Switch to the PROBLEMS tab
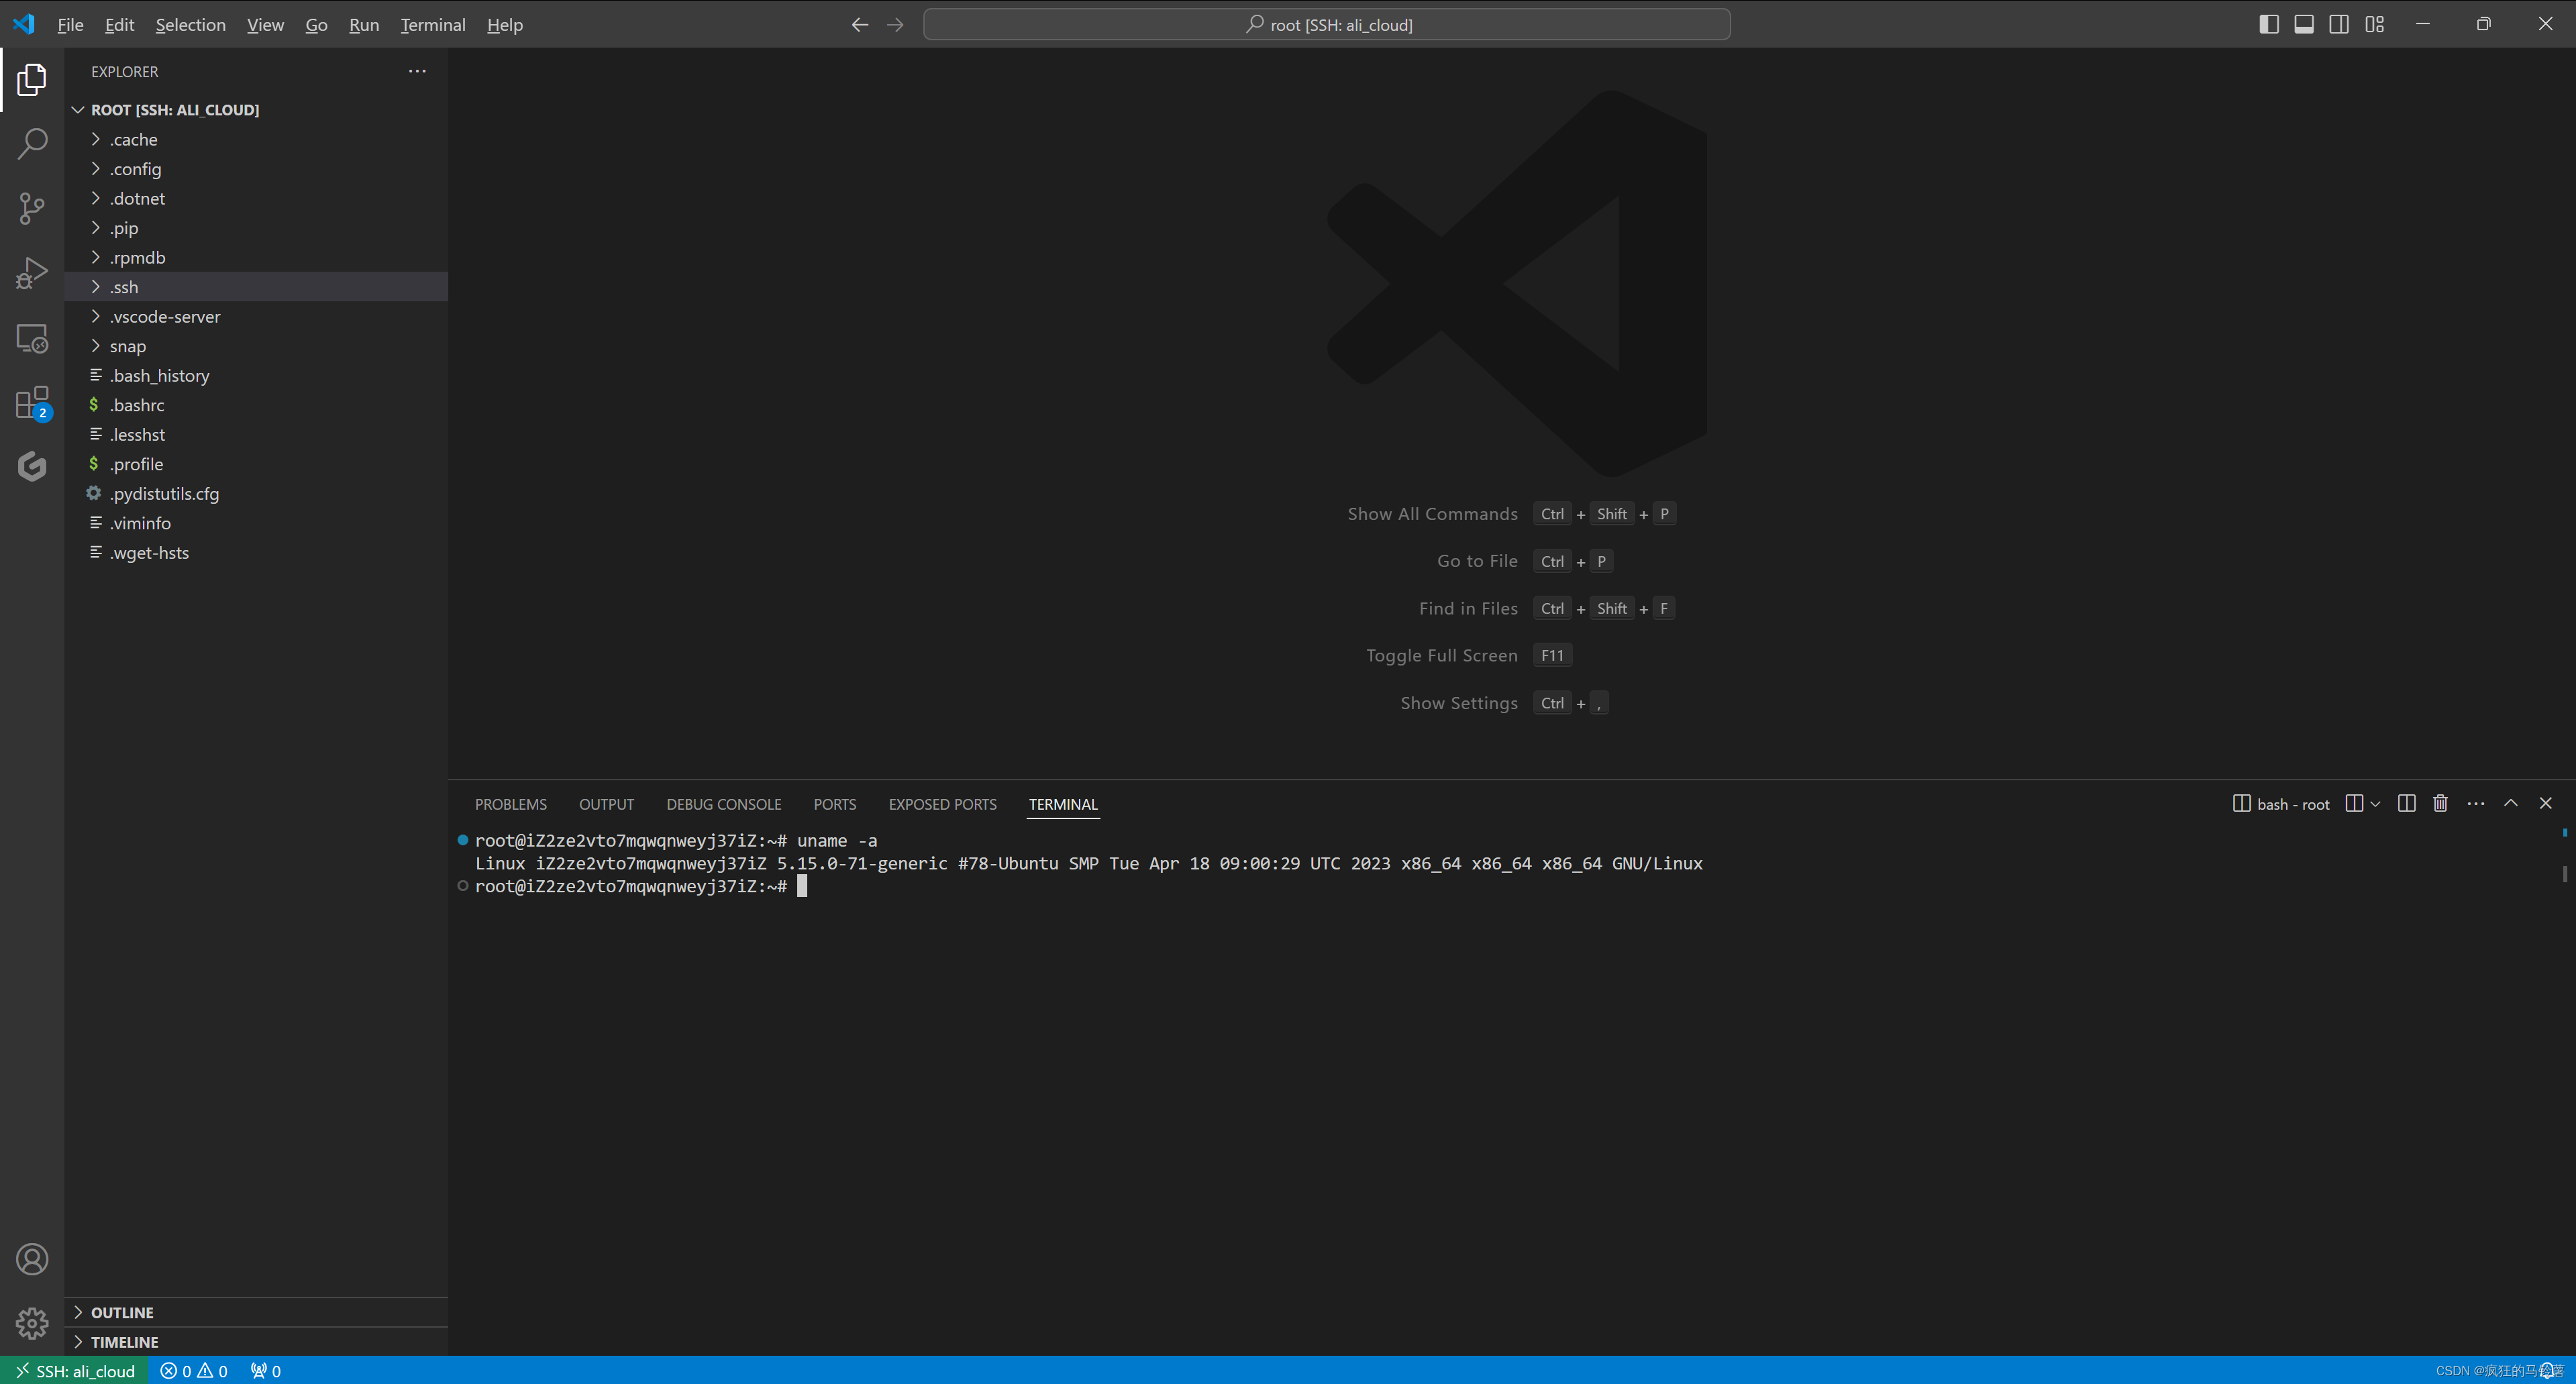 pyautogui.click(x=510, y=804)
